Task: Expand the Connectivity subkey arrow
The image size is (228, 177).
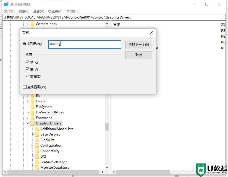Action: 32,151
